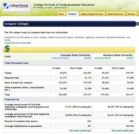Click Montana State's How much would I pay link

click(x=123, y=130)
